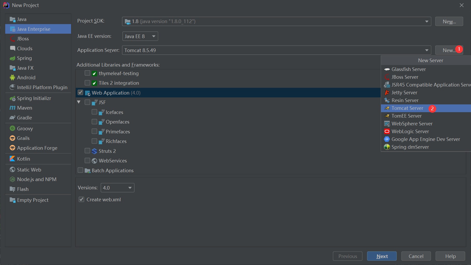Click New button beside Application Server

pos(449,50)
